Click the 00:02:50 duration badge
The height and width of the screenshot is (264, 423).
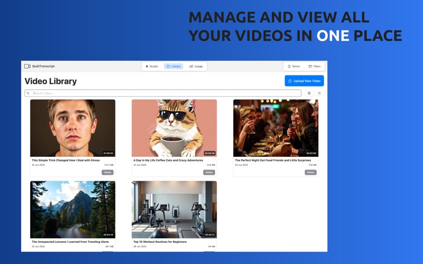point(311,153)
